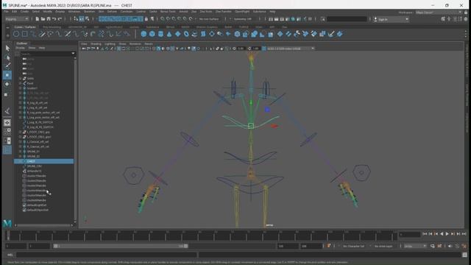
Task: Create a NURBS Sphere from shelf
Action: pyautogui.click(x=144, y=34)
